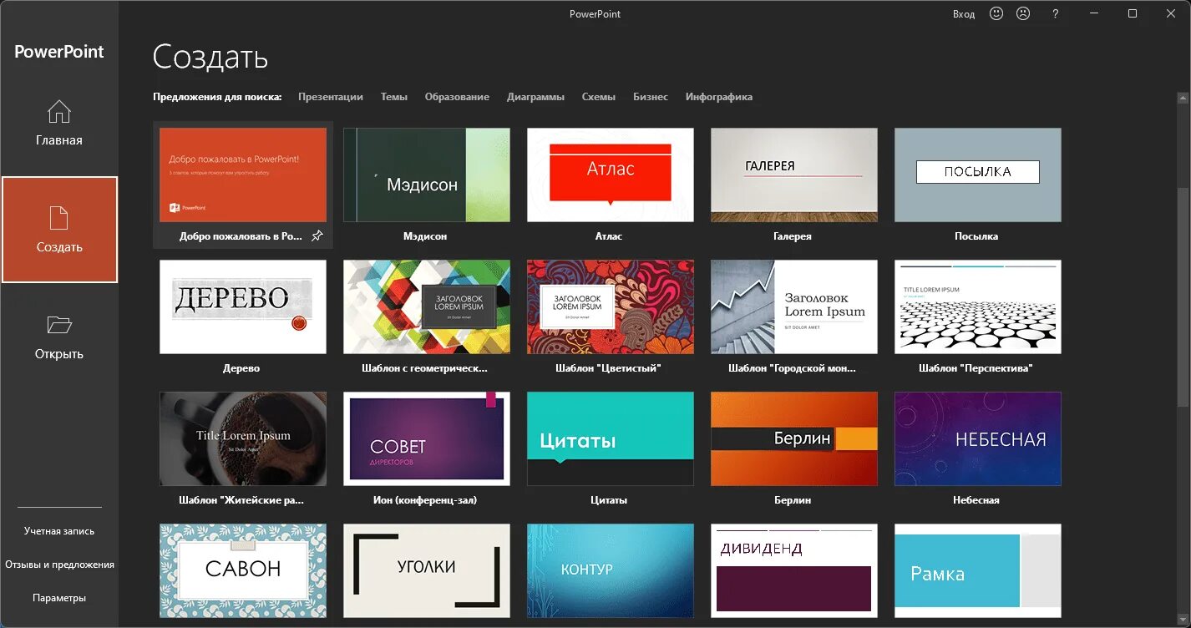Choose the Контур template thumbnail
This screenshot has height=628, width=1191.
pos(611,570)
